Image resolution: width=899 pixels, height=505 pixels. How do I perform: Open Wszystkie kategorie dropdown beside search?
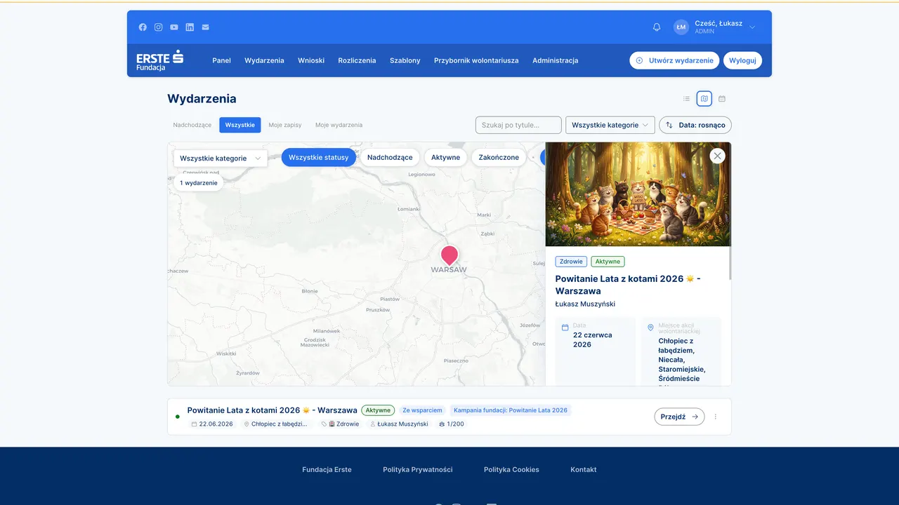click(x=610, y=125)
